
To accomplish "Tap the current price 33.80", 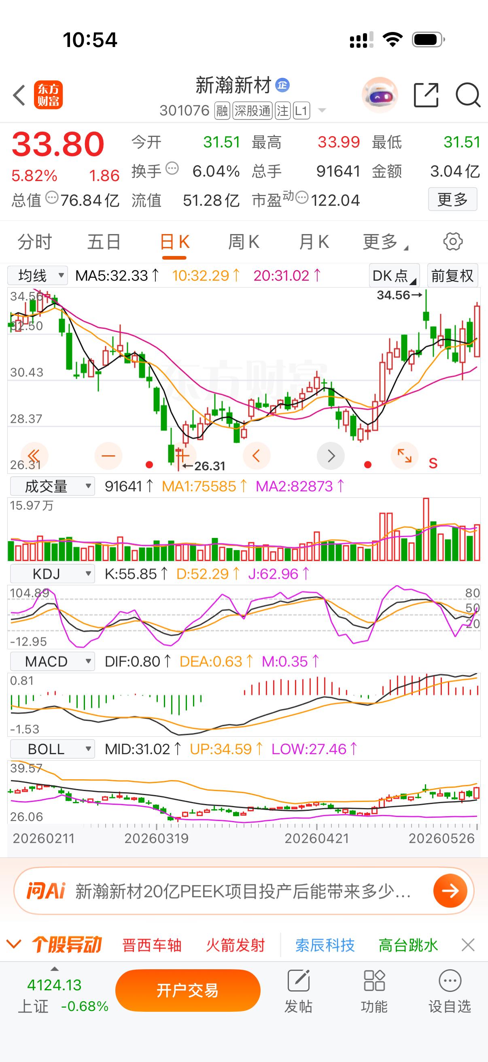I will click(x=58, y=144).
